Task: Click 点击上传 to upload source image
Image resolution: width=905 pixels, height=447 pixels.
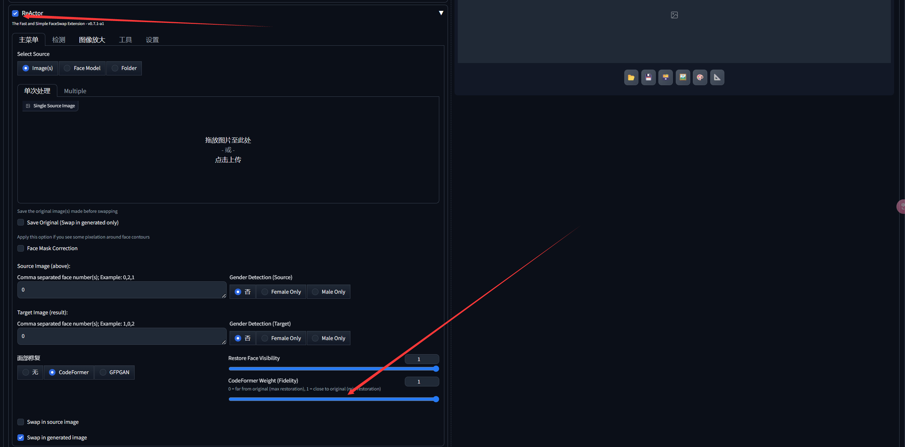Action: coord(228,160)
